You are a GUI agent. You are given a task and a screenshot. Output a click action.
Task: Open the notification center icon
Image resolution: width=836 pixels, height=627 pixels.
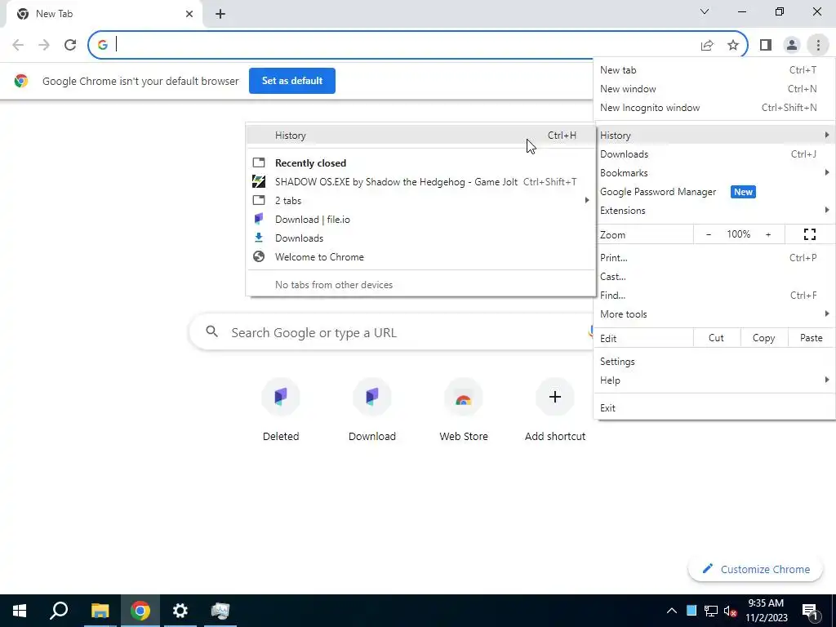[x=811, y=611]
